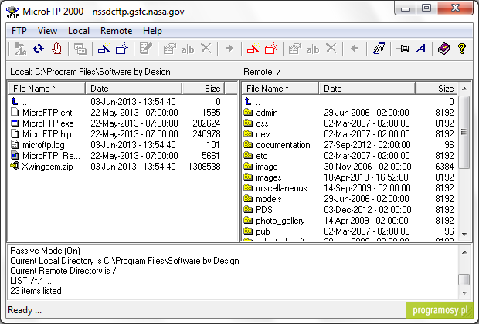Click the blue font 'A' icon
This screenshot has width=479, height=324.
point(420,49)
